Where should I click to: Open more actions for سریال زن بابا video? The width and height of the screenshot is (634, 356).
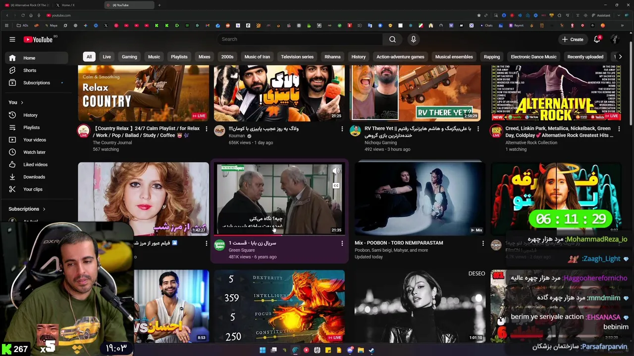pos(342,243)
